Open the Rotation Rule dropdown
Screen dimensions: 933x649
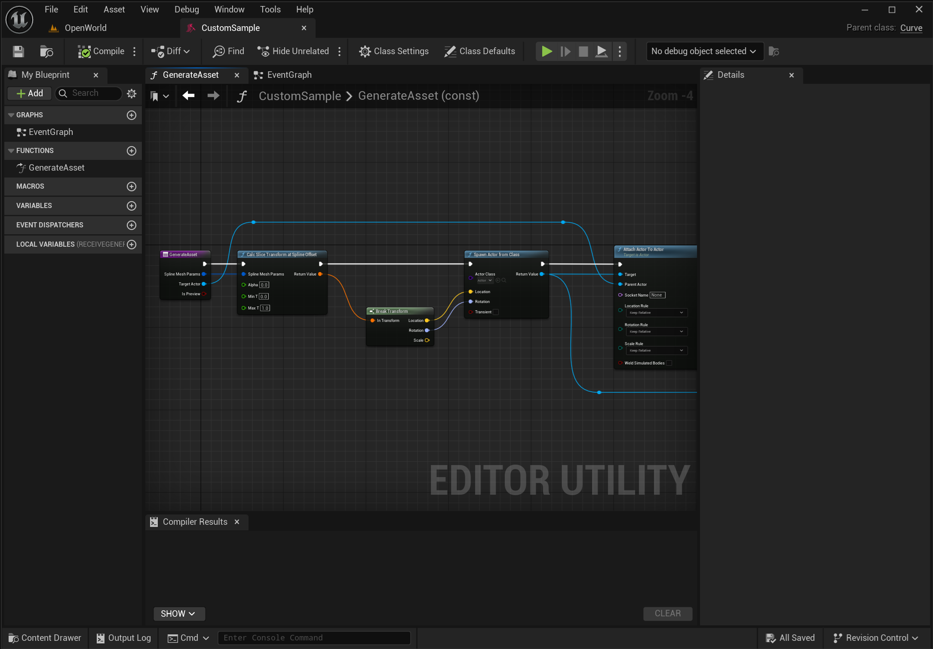tap(657, 332)
